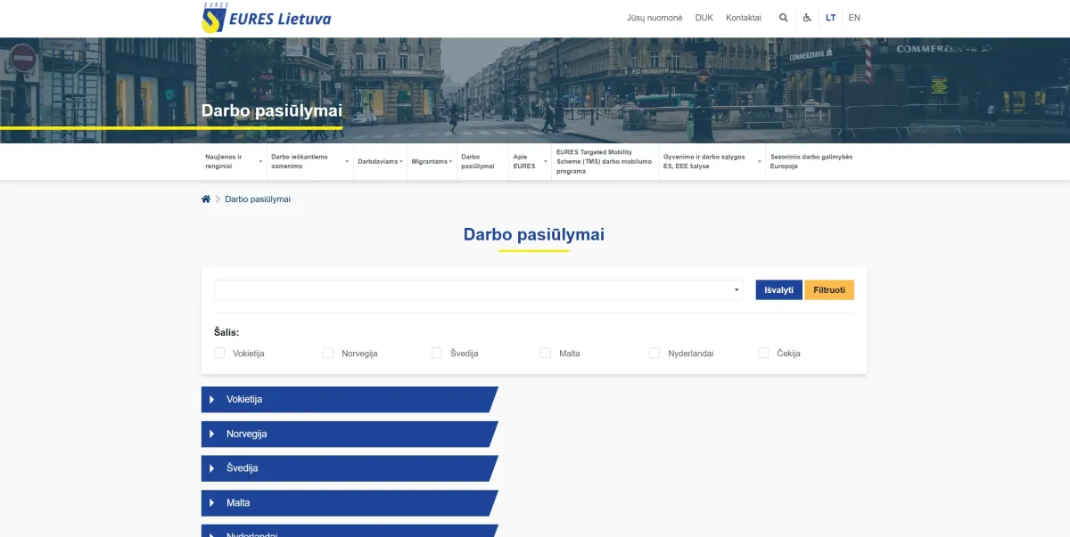The image size is (1070, 537).
Task: Expand the Norvegija job listings section
Action: (348, 435)
